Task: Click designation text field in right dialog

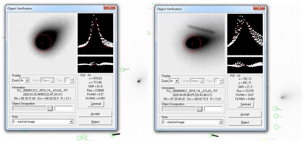Action: (213, 109)
